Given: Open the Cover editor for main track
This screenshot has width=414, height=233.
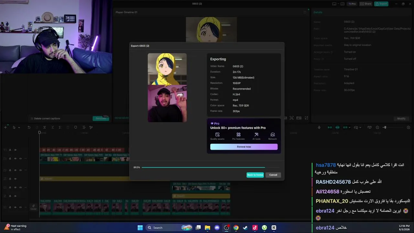Looking at the screenshot, I should pos(34,207).
